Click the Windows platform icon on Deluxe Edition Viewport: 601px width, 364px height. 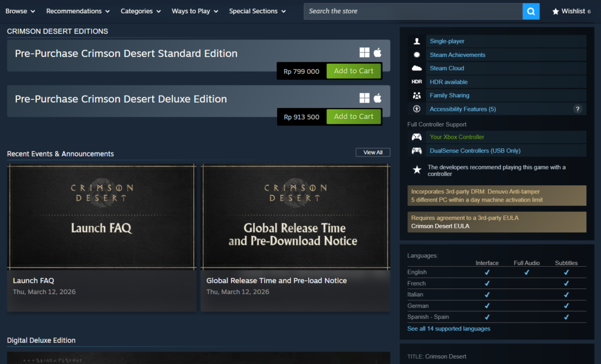tap(364, 98)
